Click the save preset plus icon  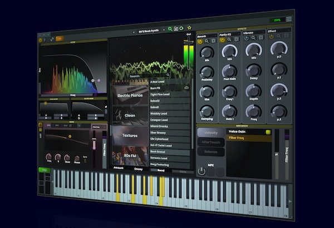(x=176, y=28)
